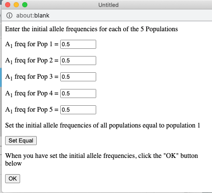
Task: Confirm frequencies with the OK button
Action: tap(12, 178)
